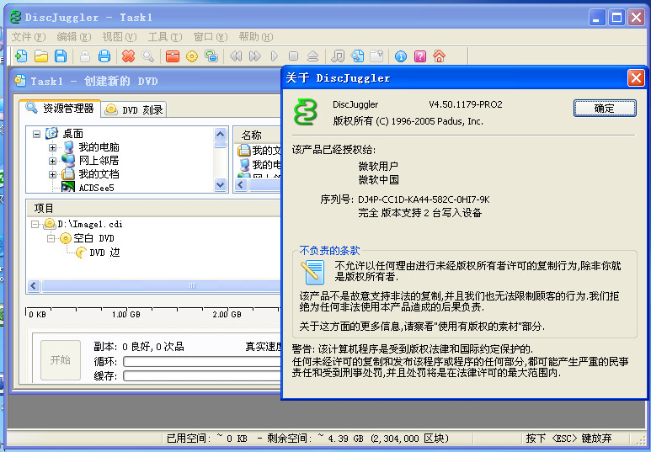
Task: Maximize the DiscJuggler main window
Action: coord(617,18)
